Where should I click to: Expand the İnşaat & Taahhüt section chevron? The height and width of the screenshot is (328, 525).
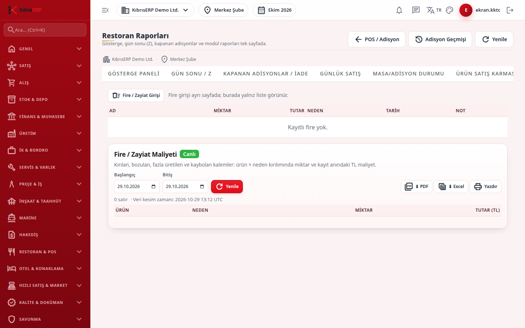[79, 201]
